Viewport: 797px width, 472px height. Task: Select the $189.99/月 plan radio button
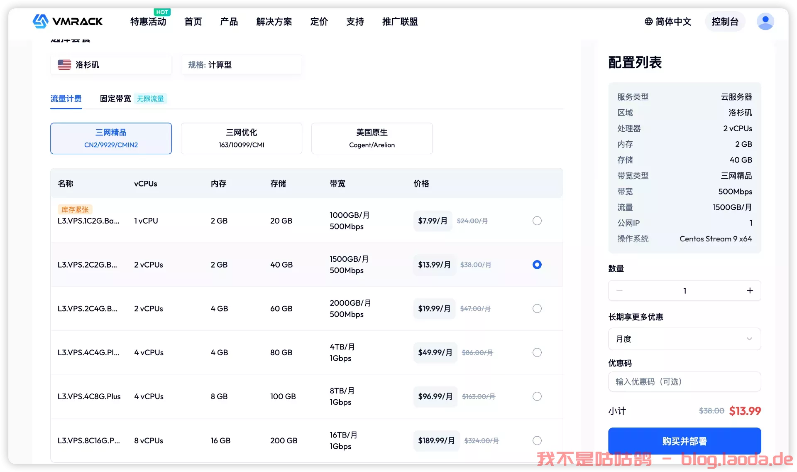tap(537, 440)
